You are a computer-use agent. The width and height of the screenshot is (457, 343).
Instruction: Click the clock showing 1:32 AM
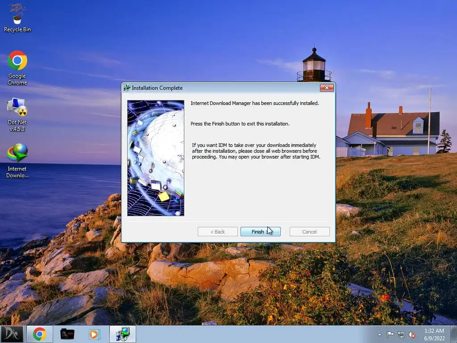point(434,335)
